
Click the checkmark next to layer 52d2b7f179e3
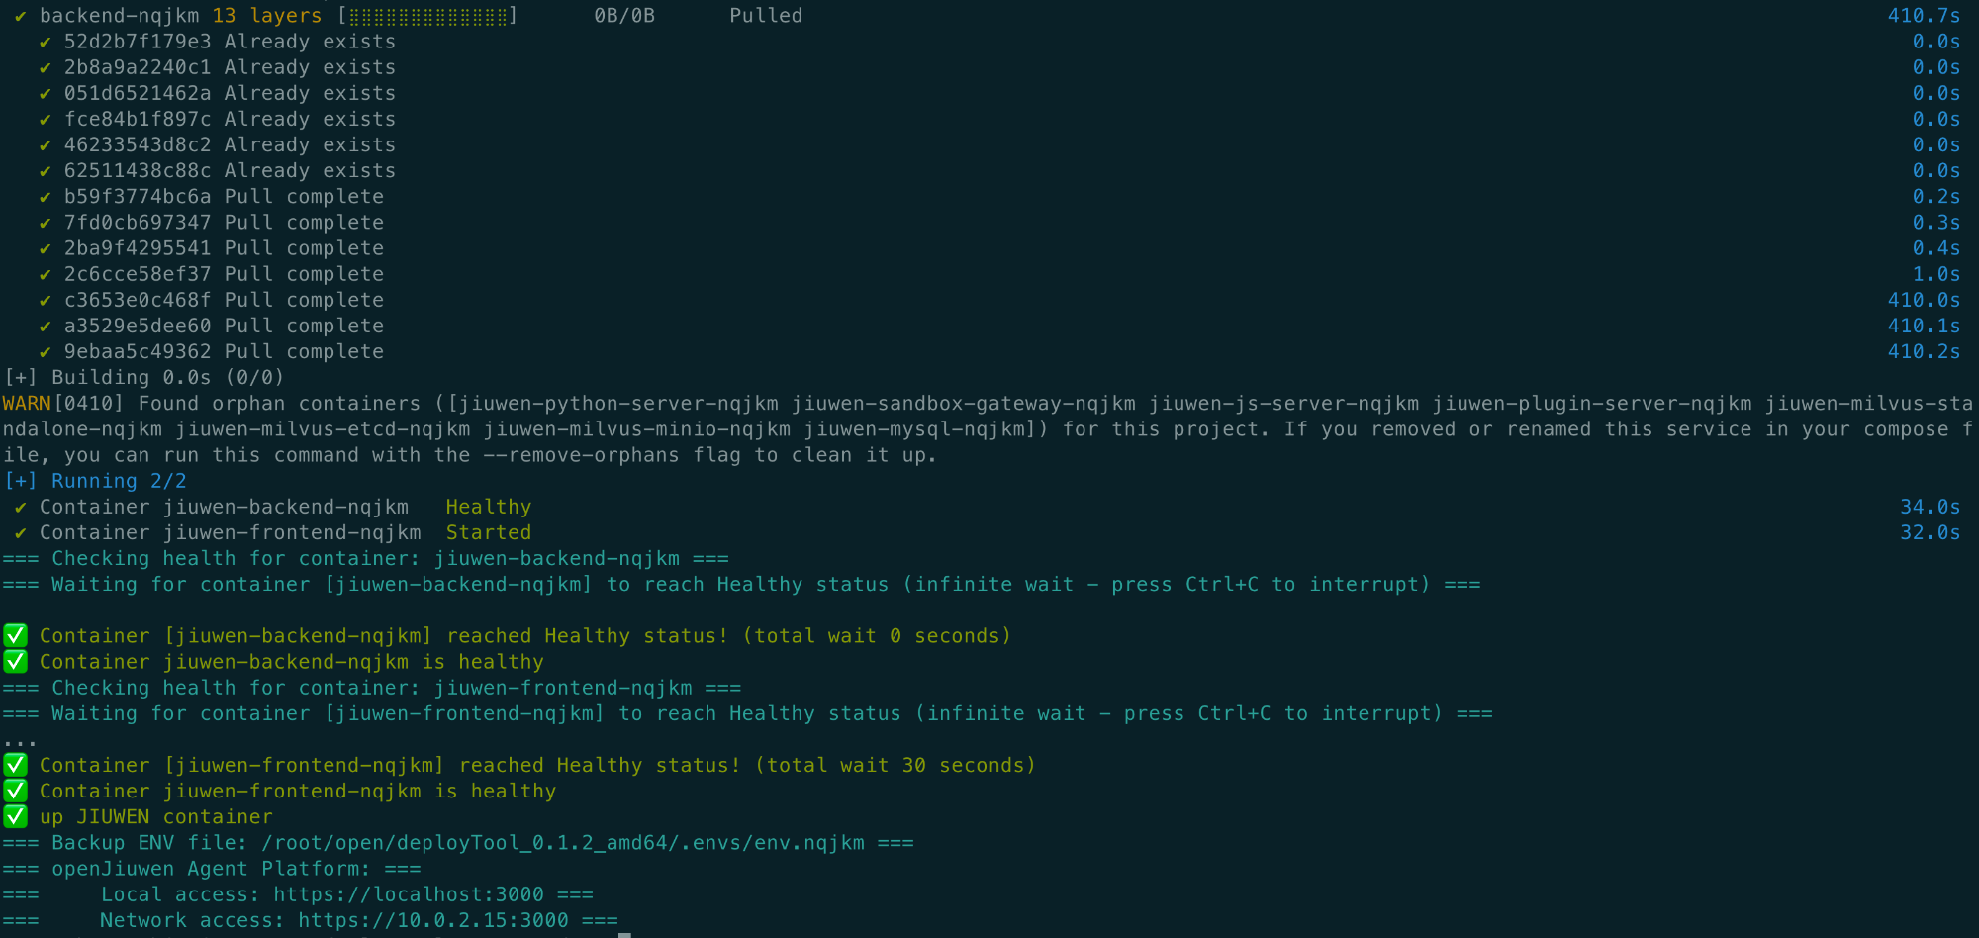pos(45,42)
